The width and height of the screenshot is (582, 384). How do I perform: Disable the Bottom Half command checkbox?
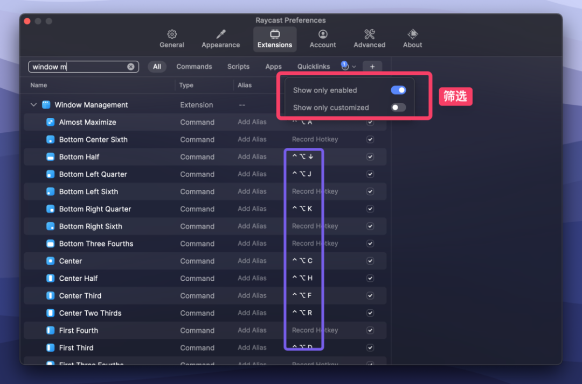coord(370,157)
